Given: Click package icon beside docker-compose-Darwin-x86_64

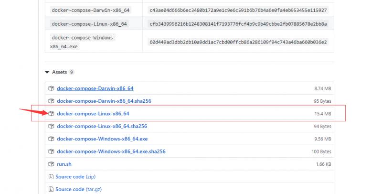Looking at the screenshot, I should (51, 88).
